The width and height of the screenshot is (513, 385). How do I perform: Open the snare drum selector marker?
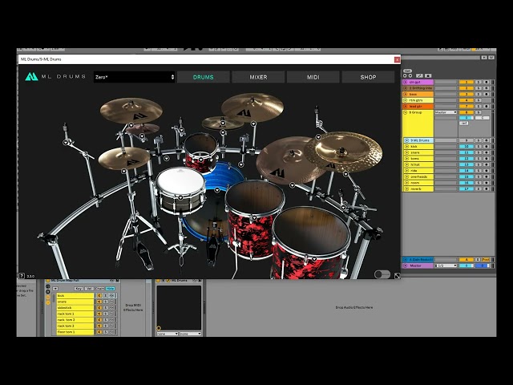click(180, 197)
